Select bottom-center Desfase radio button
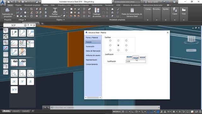Screen dimensions: 202x114 click(x=118, y=50)
